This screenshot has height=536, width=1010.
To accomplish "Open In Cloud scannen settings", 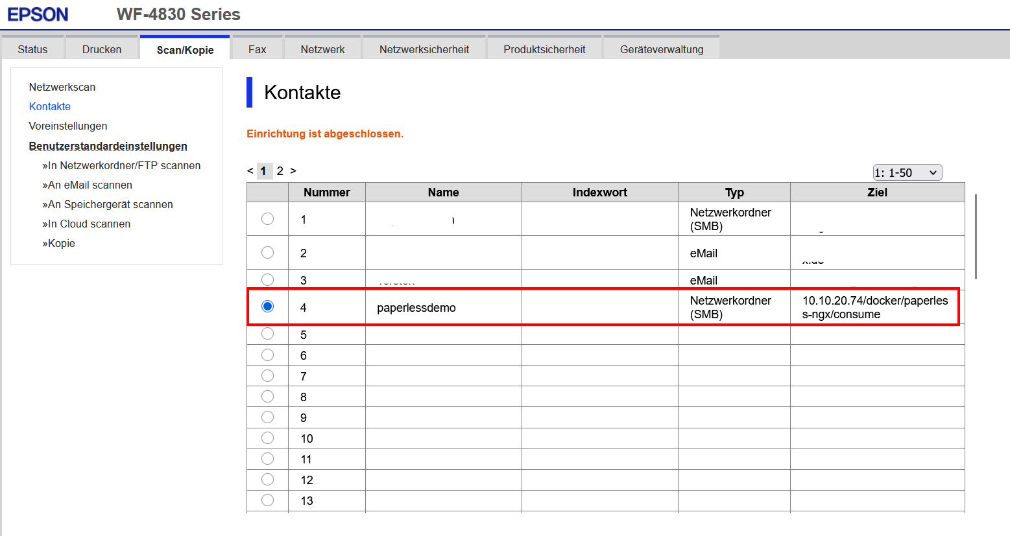I will click(86, 224).
